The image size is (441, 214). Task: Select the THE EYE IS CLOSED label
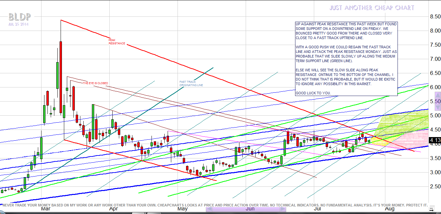pos(95,83)
